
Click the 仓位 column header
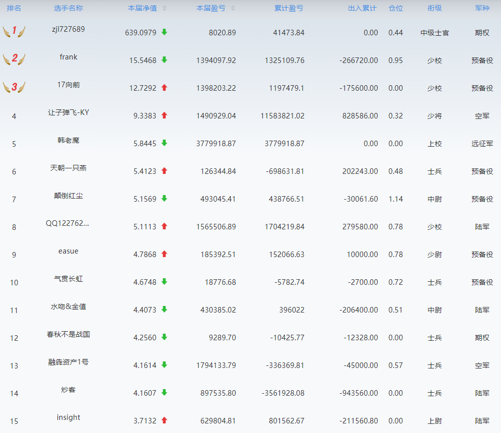click(x=396, y=8)
